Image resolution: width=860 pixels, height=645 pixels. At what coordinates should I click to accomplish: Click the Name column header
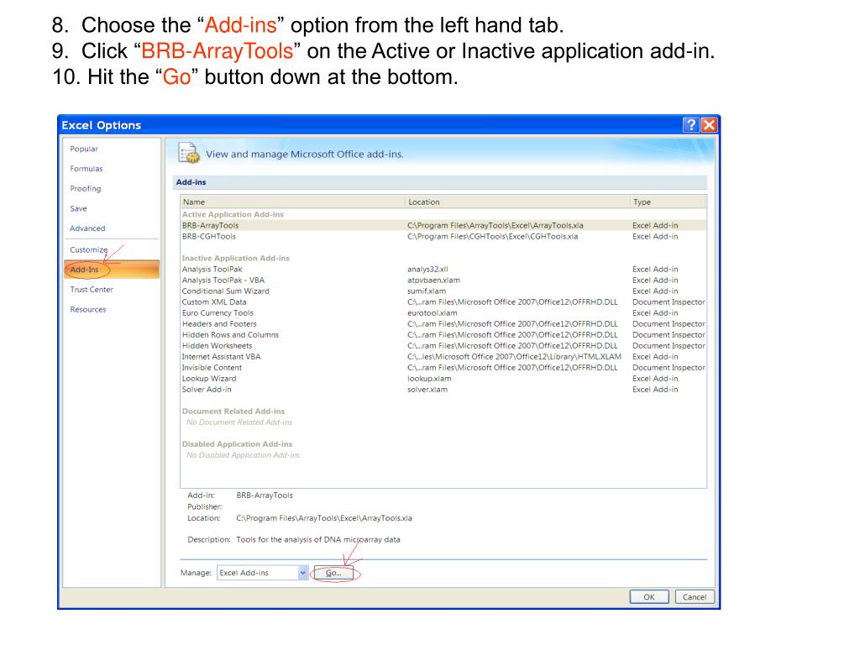(x=293, y=202)
